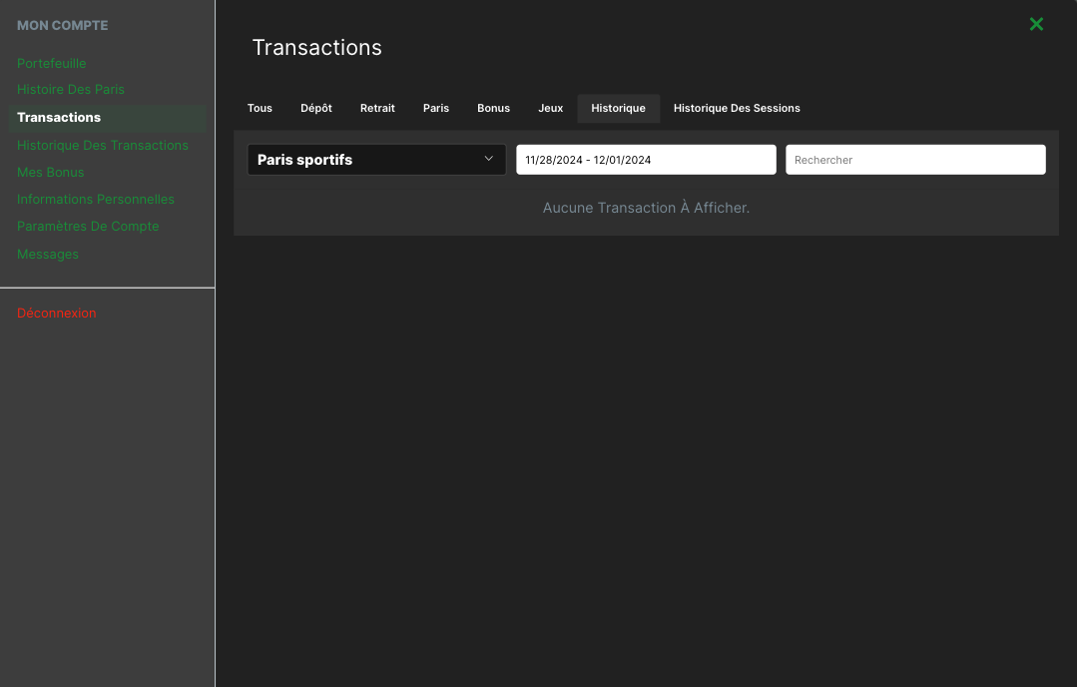Open Informations Personnelles section
Viewport: 1077px width, 687px height.
pos(96,199)
